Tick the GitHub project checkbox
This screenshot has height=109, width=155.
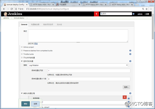click(x=22, y=47)
